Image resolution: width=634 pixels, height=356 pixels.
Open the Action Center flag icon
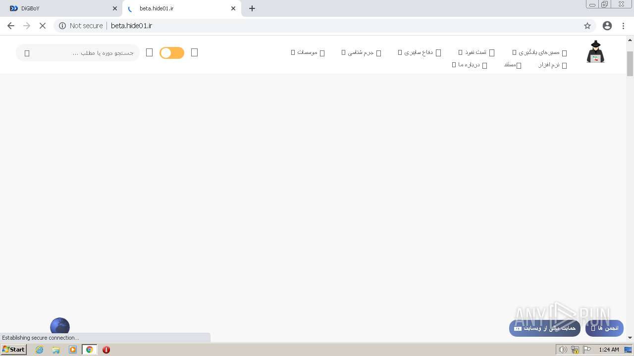(587, 350)
